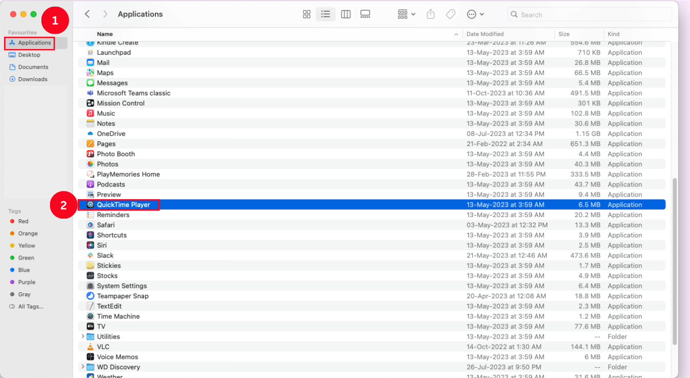Select the Notes app icon

click(x=90, y=124)
